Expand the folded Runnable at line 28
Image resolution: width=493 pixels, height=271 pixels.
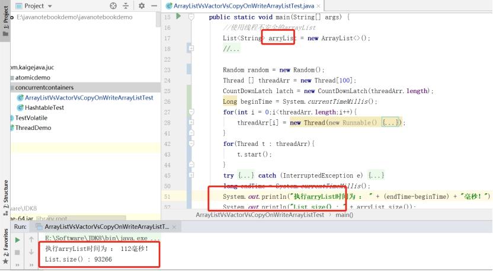click(x=191, y=122)
